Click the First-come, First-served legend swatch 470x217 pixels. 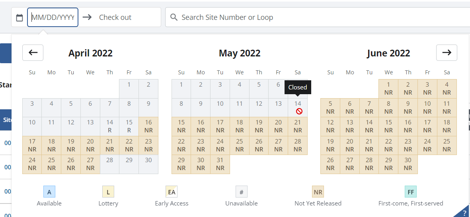[411, 192]
